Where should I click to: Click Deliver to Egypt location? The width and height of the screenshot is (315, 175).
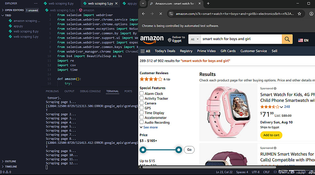[176, 39]
